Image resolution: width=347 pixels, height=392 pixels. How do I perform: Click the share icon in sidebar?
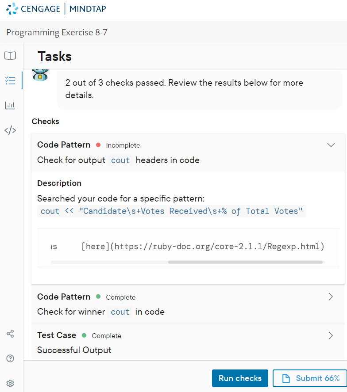(x=10, y=334)
